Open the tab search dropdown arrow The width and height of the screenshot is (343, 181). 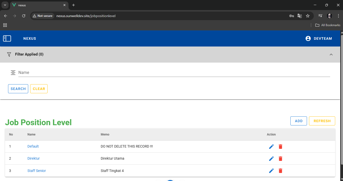point(5,5)
